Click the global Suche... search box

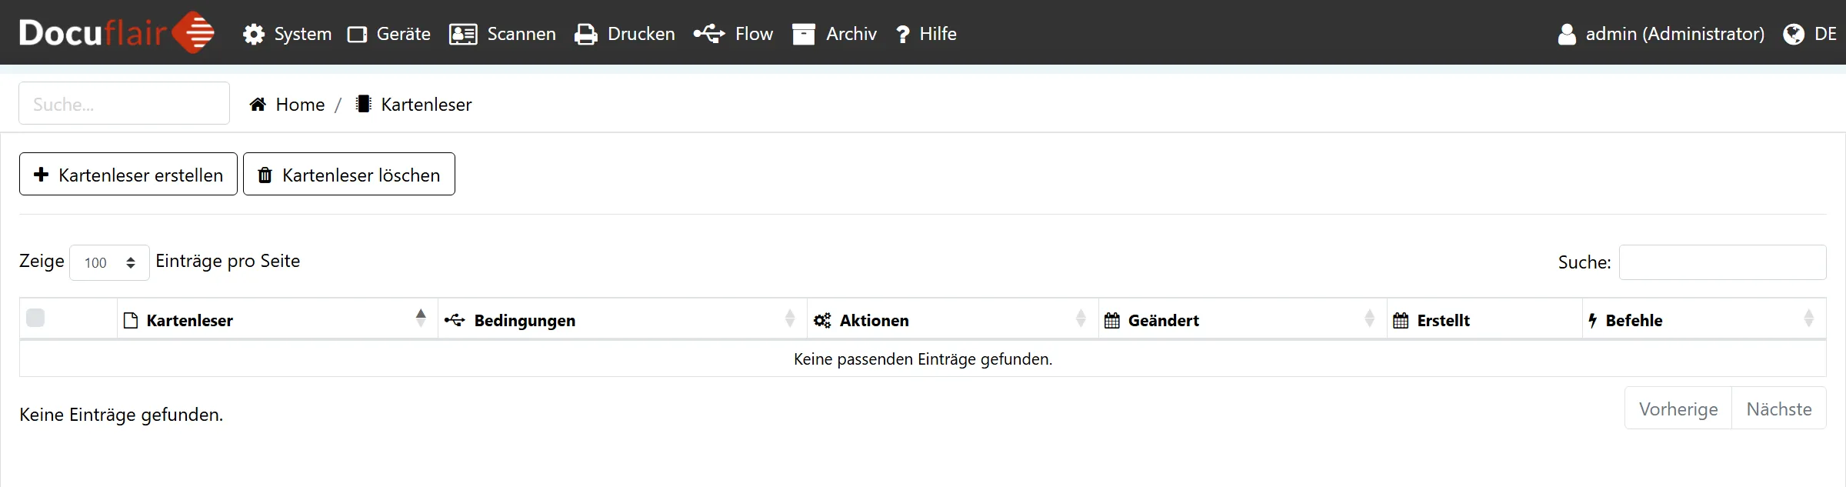(125, 104)
